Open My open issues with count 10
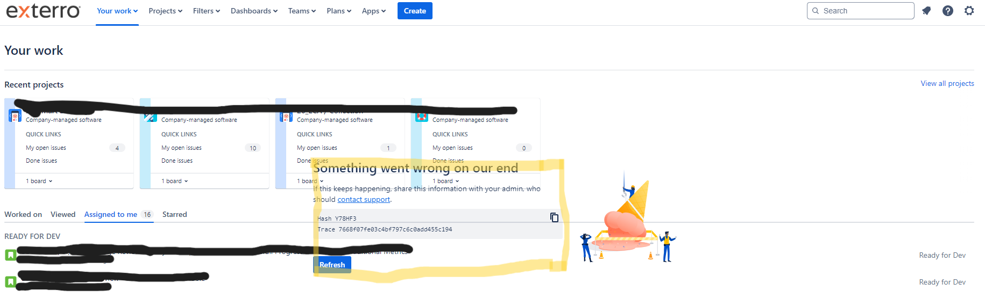 point(211,148)
